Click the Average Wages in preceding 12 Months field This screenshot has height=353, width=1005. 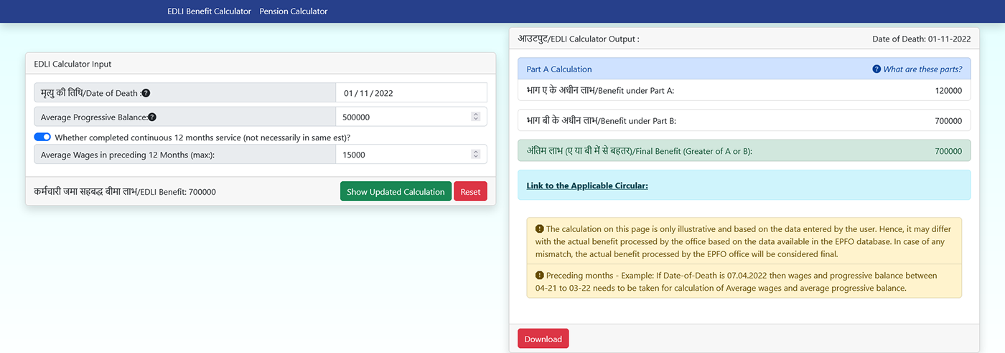coord(411,155)
